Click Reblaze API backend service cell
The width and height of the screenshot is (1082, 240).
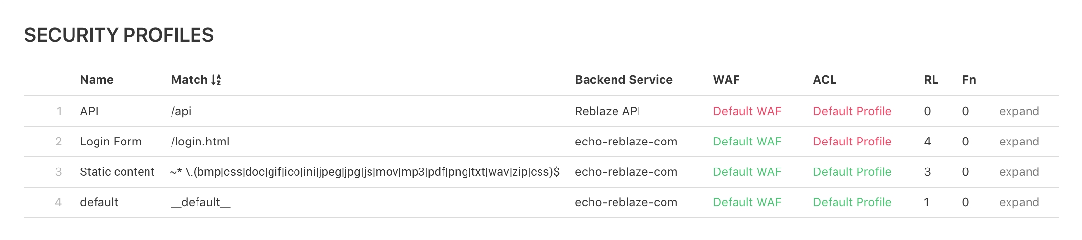pyautogui.click(x=607, y=111)
